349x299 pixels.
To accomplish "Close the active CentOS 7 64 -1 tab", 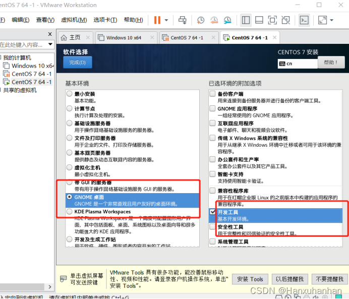I will tap(275, 38).
